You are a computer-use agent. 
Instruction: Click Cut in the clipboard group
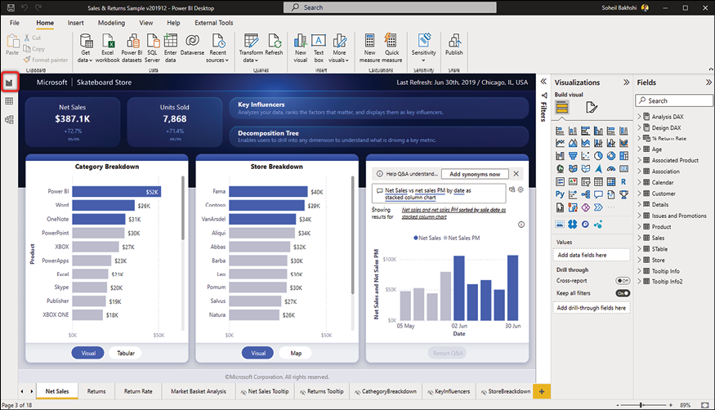[x=33, y=38]
